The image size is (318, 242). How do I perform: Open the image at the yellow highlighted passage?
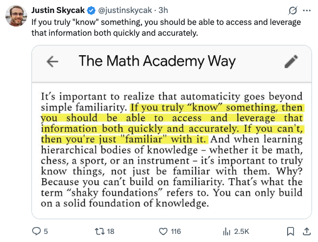[172, 123]
